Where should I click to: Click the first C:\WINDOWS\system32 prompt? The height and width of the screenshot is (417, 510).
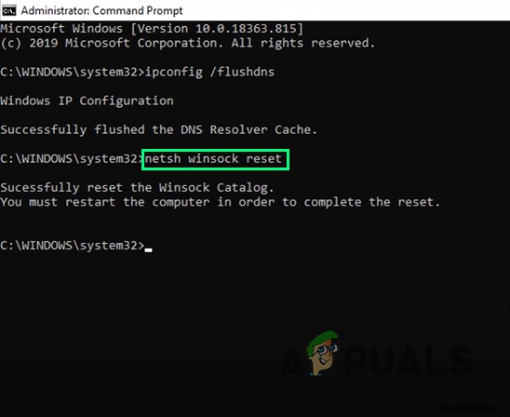[73, 72]
